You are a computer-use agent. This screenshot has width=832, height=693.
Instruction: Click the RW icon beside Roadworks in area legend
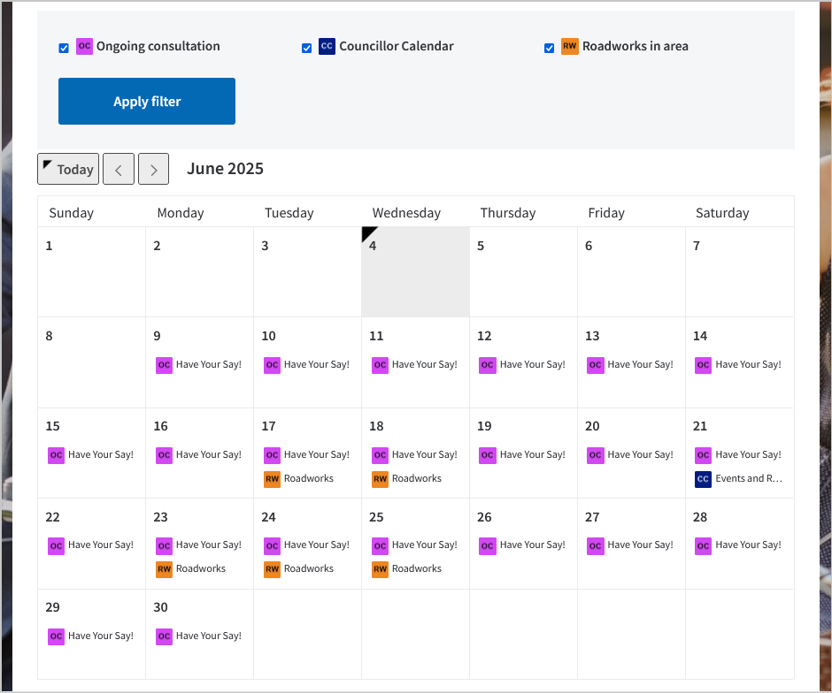(571, 46)
